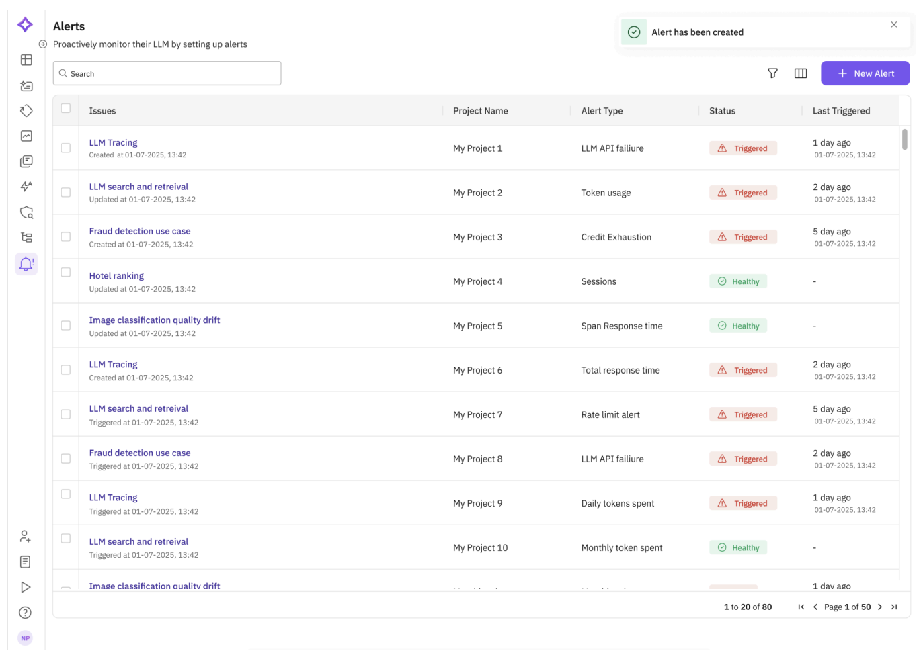Select the lightning automation icon in sidebar

pos(26,186)
